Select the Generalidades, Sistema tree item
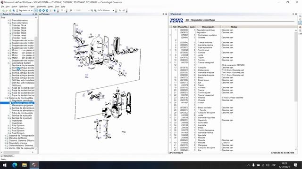Image resolution: width=302 pixels, height=169 pixels. [x=21, y=146]
